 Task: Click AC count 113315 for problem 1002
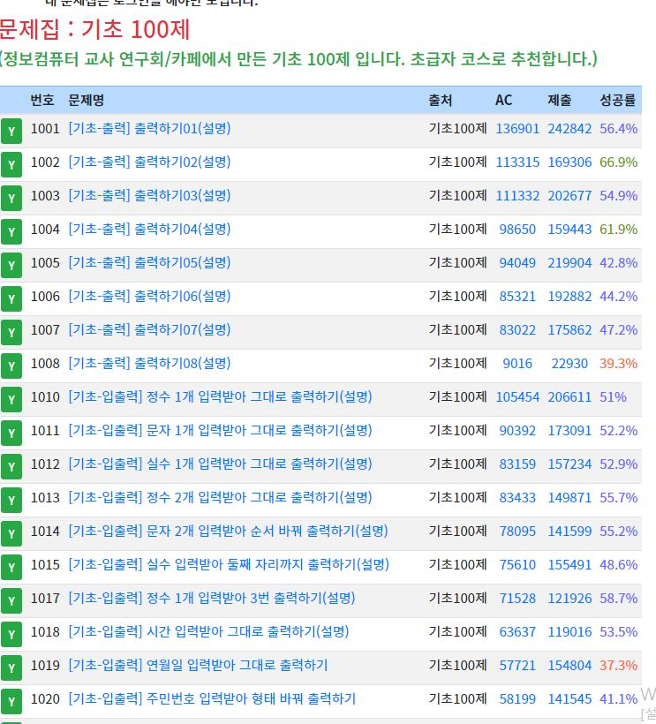click(x=517, y=162)
